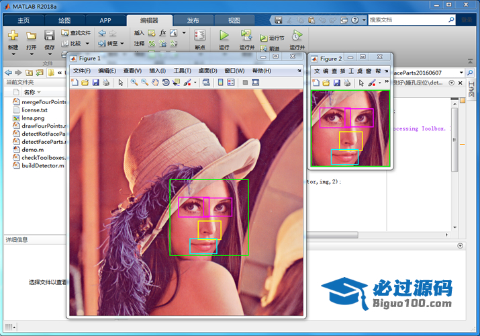Select license.txt in the file list
The height and width of the screenshot is (336, 480).
point(35,110)
